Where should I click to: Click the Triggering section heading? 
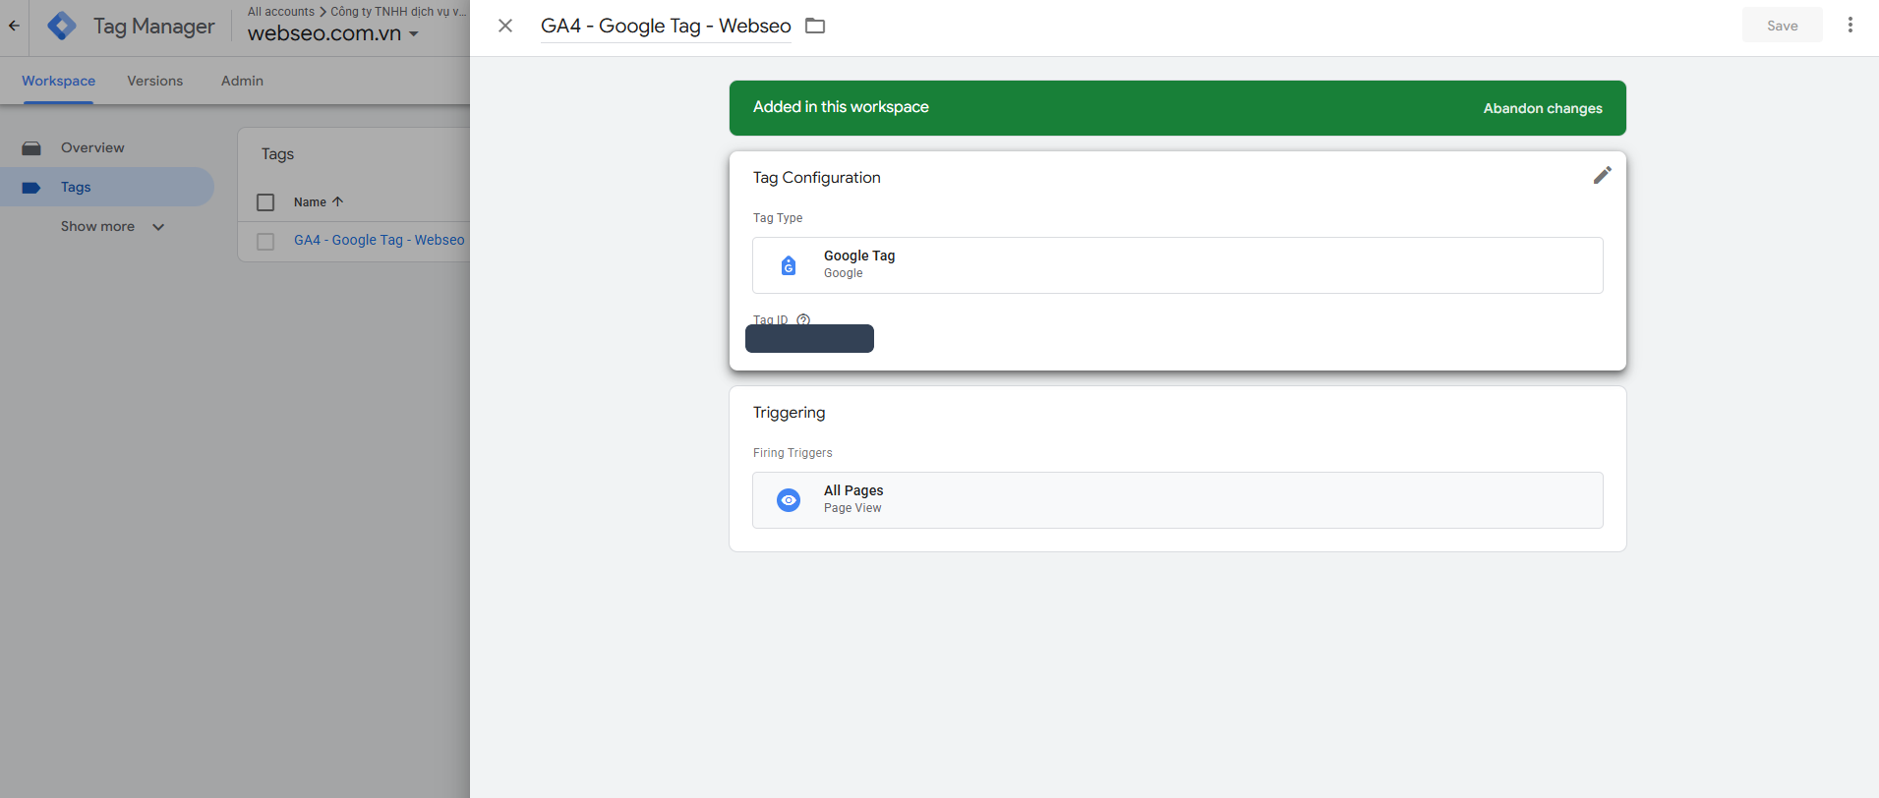pyautogui.click(x=789, y=413)
